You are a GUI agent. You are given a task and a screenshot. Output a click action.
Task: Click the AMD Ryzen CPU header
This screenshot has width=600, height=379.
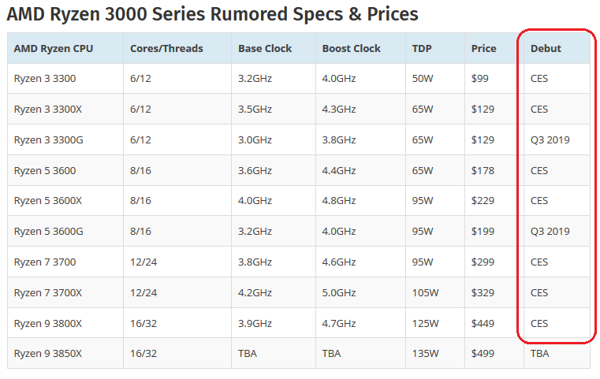[54, 48]
